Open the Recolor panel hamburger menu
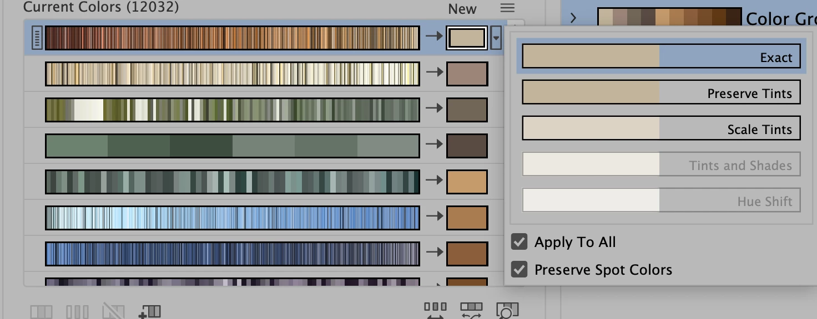 pos(507,8)
